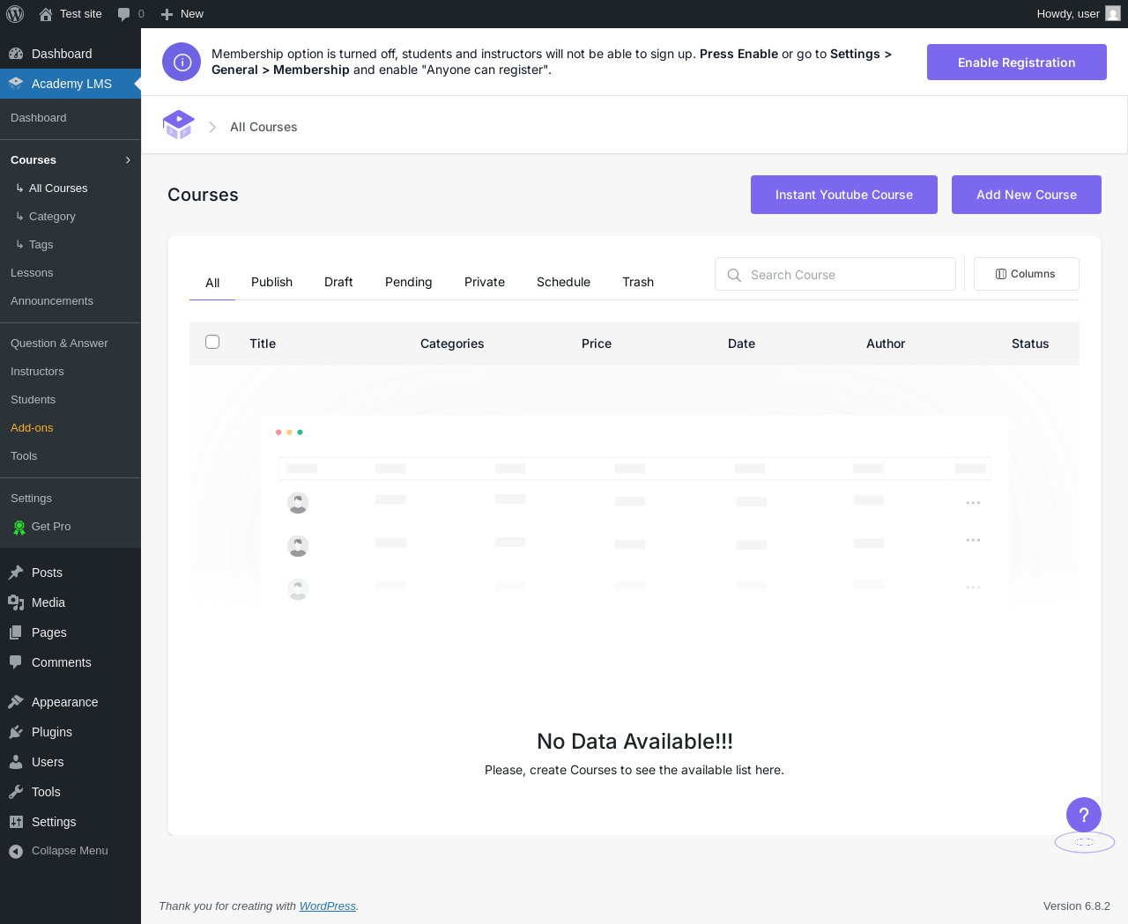Click the WordPress logo icon
The image size is (1128, 924).
(x=15, y=14)
